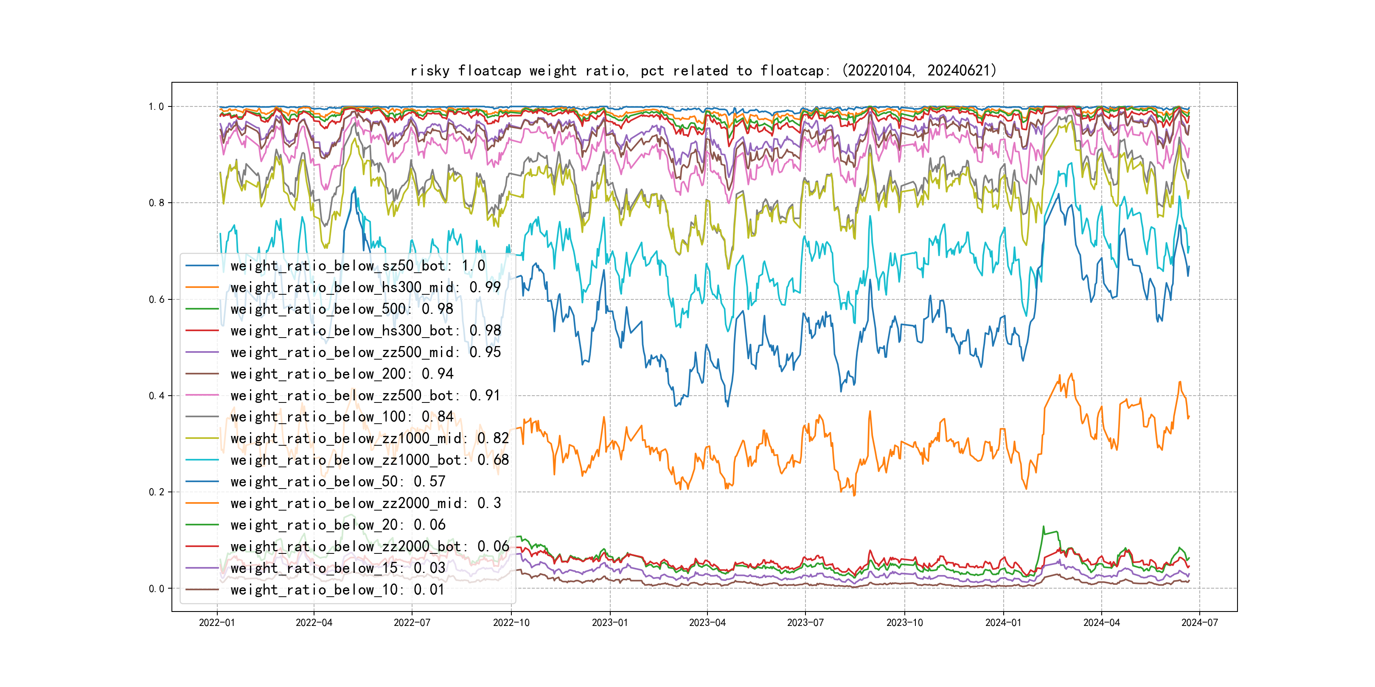The height and width of the screenshot is (687, 1375).
Task: Click legend entry weight_ratio_below_20
Action: (x=337, y=525)
